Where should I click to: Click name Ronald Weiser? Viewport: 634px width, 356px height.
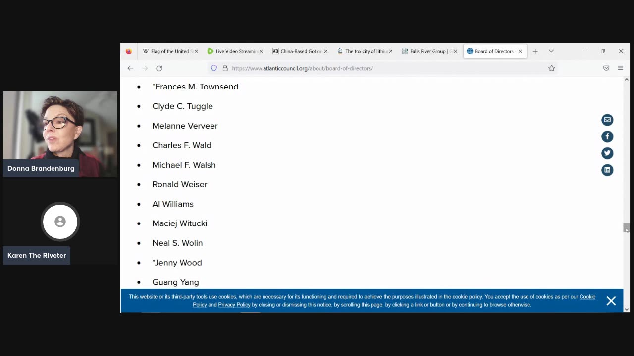click(x=180, y=184)
